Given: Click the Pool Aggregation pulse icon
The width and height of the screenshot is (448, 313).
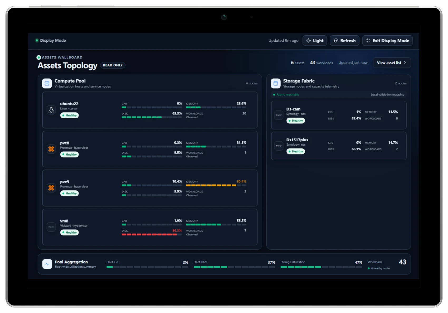Looking at the screenshot, I should pyautogui.click(x=47, y=264).
